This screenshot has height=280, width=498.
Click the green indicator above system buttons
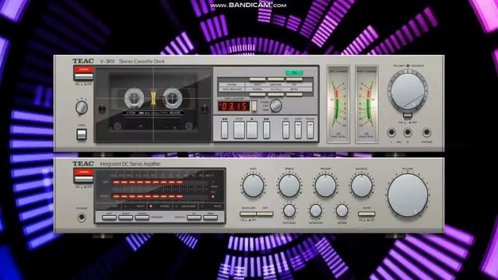pyautogui.click(x=294, y=72)
